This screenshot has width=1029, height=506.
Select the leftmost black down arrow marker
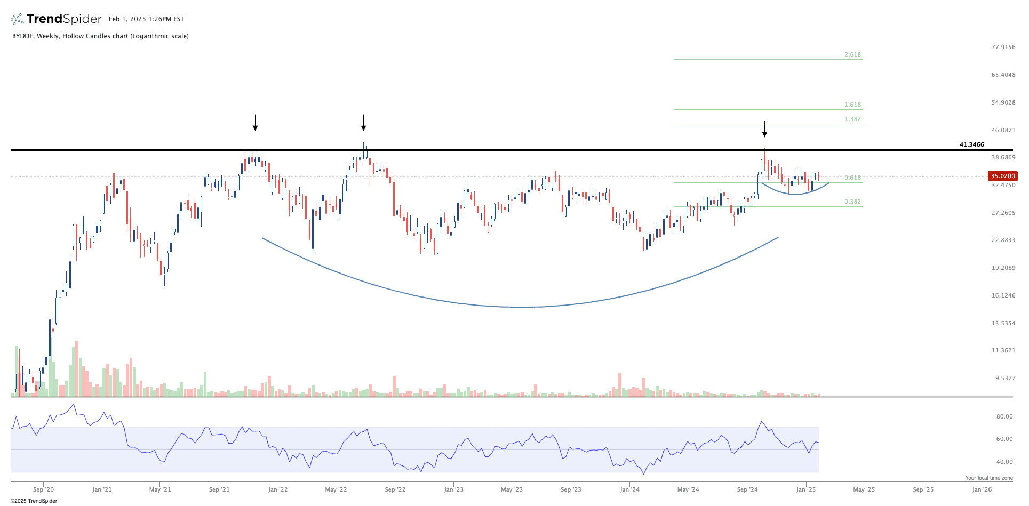click(x=256, y=123)
